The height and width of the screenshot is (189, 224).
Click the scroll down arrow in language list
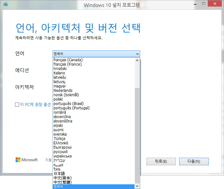pyautogui.click(x=137, y=186)
